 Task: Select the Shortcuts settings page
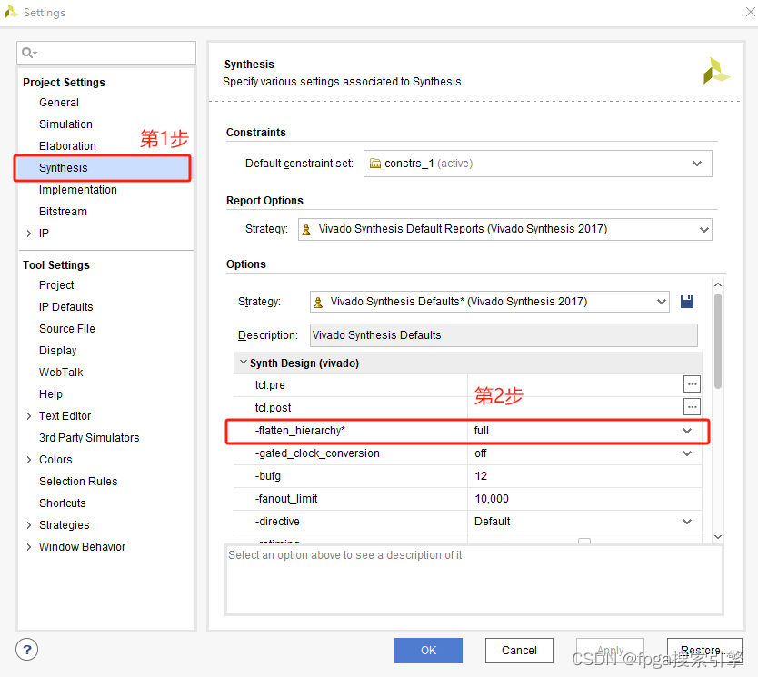[63, 503]
